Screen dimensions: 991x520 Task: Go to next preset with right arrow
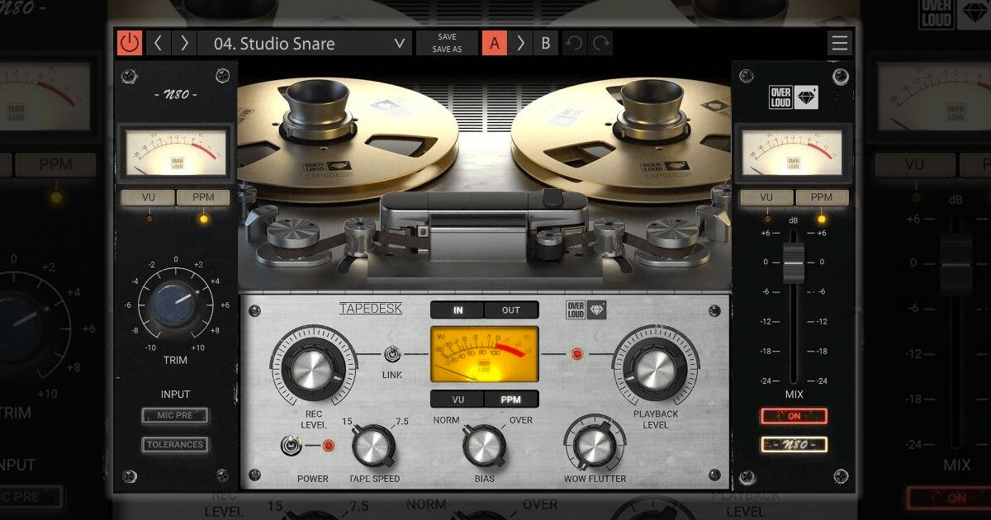click(184, 43)
